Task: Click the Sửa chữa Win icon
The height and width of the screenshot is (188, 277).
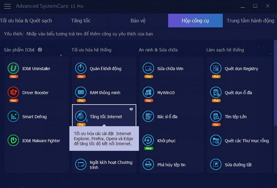Action: [x=148, y=68]
